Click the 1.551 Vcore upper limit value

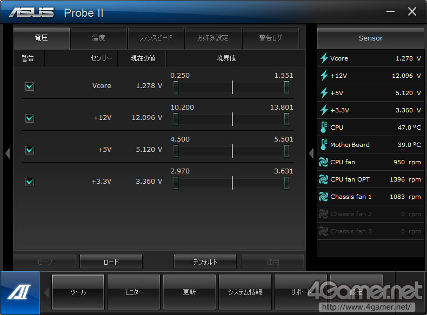point(284,76)
